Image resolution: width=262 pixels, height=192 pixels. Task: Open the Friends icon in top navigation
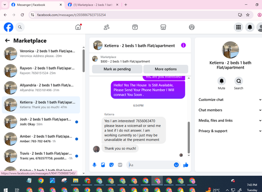pyautogui.click(x=106, y=27)
